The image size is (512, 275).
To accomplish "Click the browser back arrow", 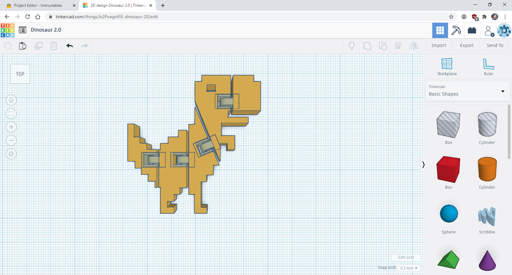I will click(7, 17).
